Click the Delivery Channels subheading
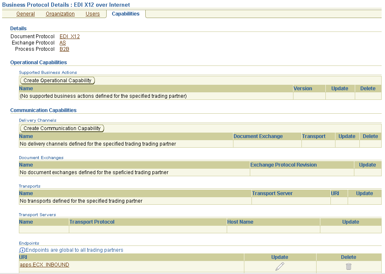 [37, 120]
